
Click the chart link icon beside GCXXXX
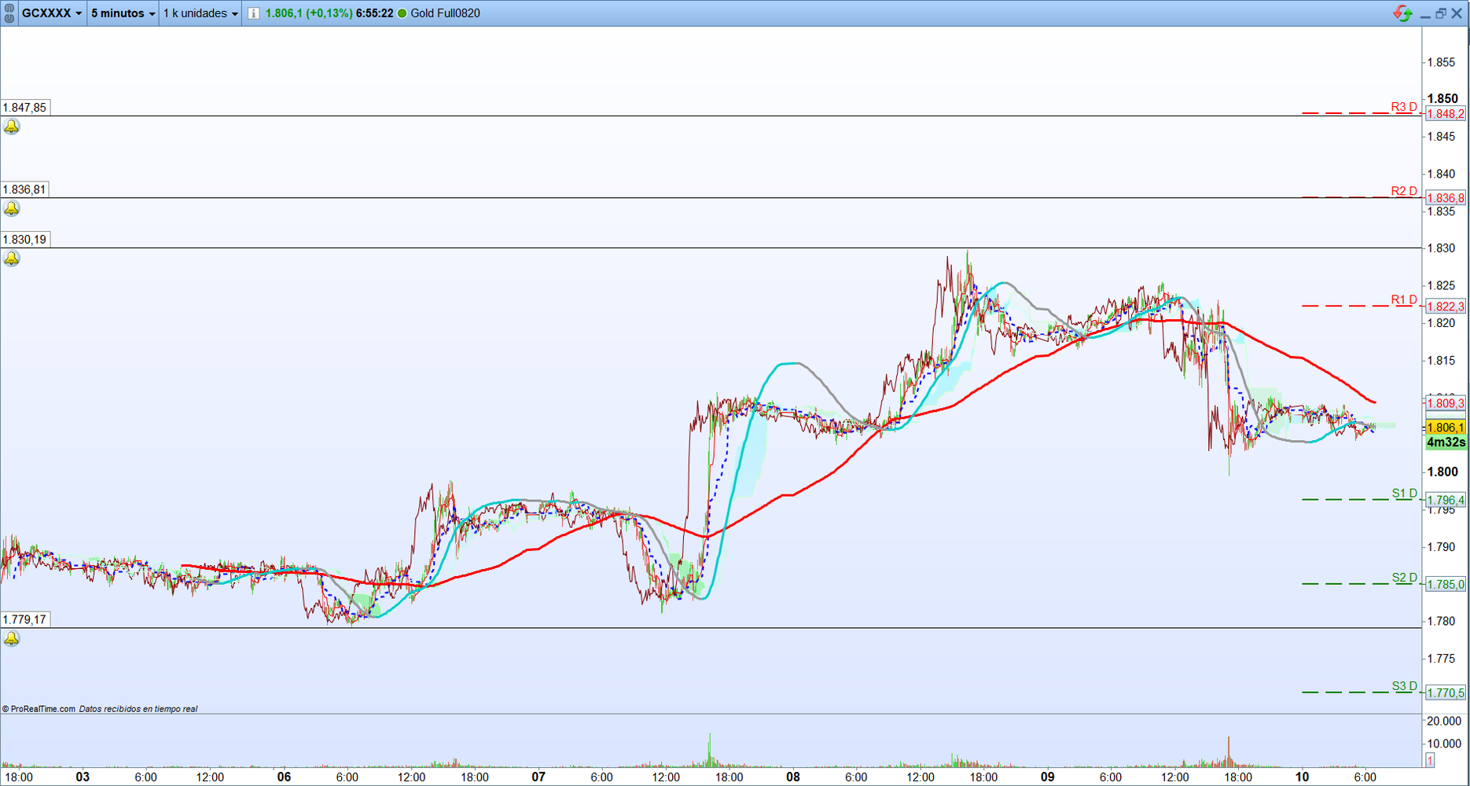[9, 13]
